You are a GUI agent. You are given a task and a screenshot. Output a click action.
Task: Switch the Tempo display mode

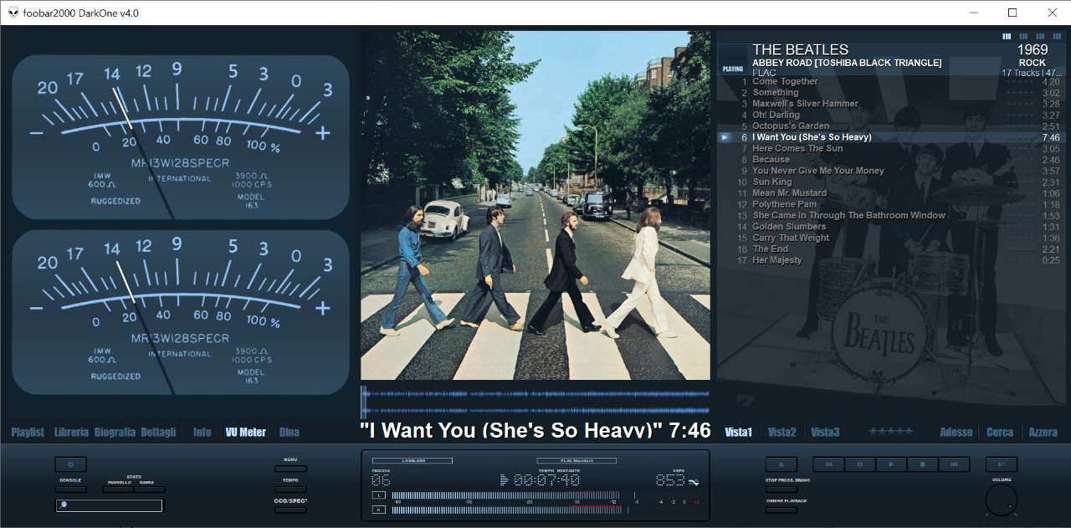click(290, 490)
